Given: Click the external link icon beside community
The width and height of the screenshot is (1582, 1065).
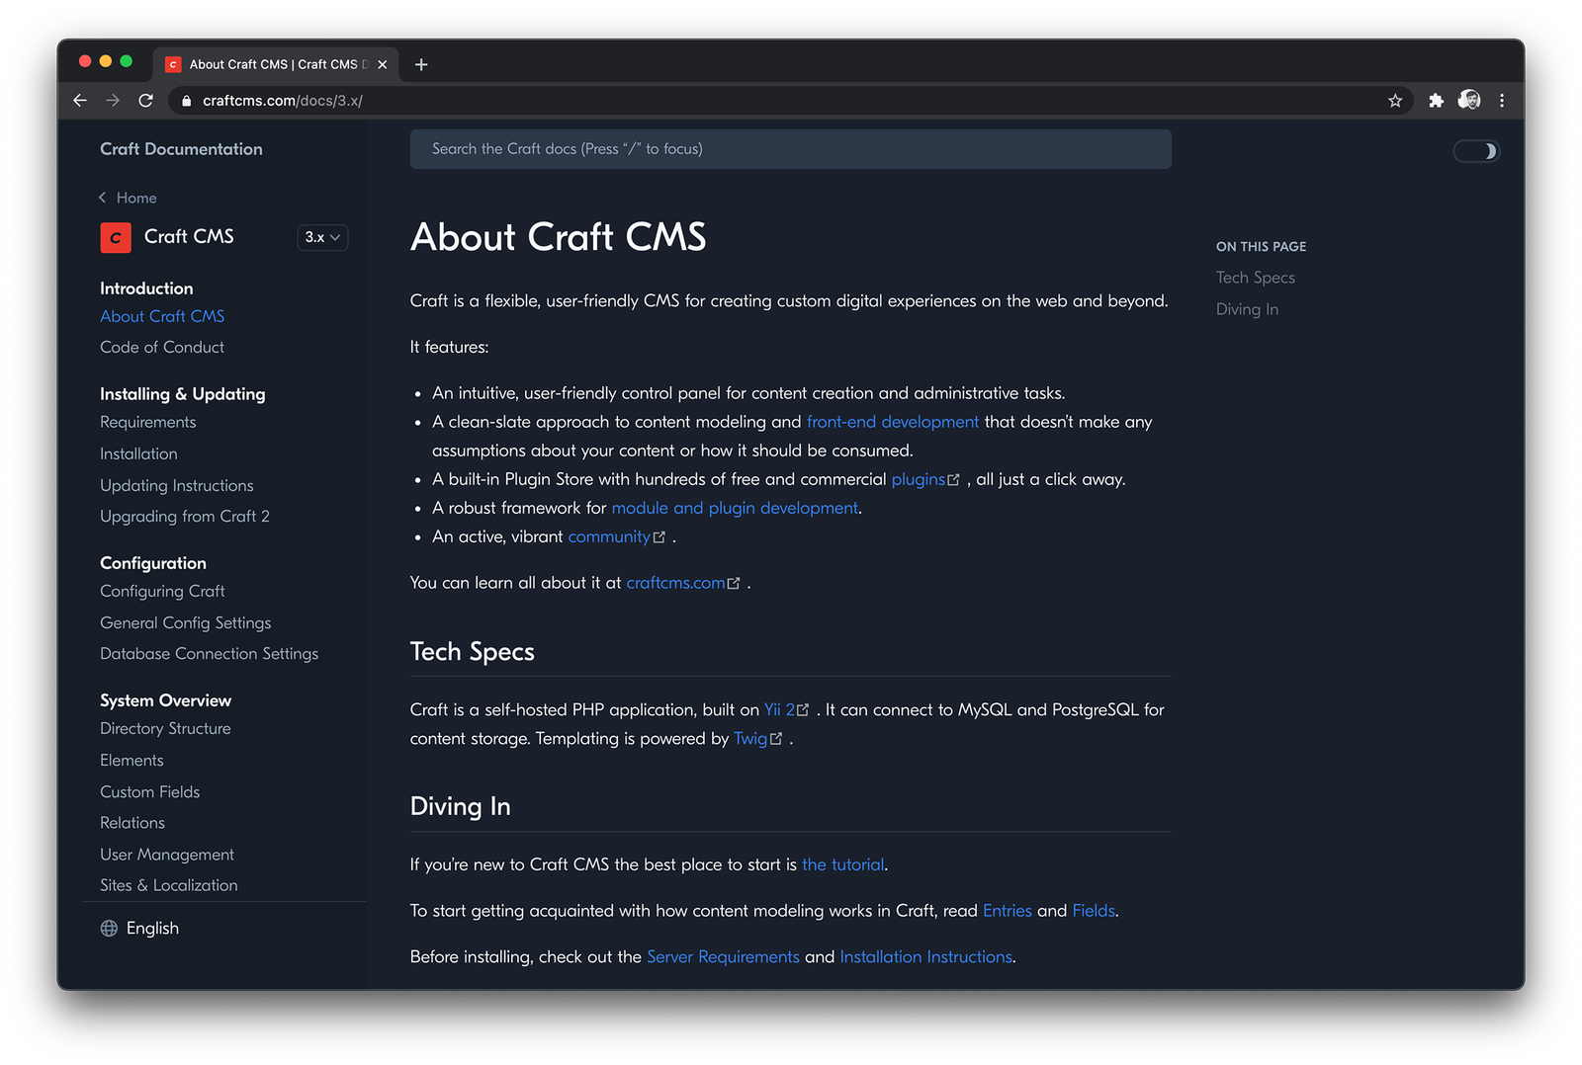Looking at the screenshot, I should [x=659, y=536].
